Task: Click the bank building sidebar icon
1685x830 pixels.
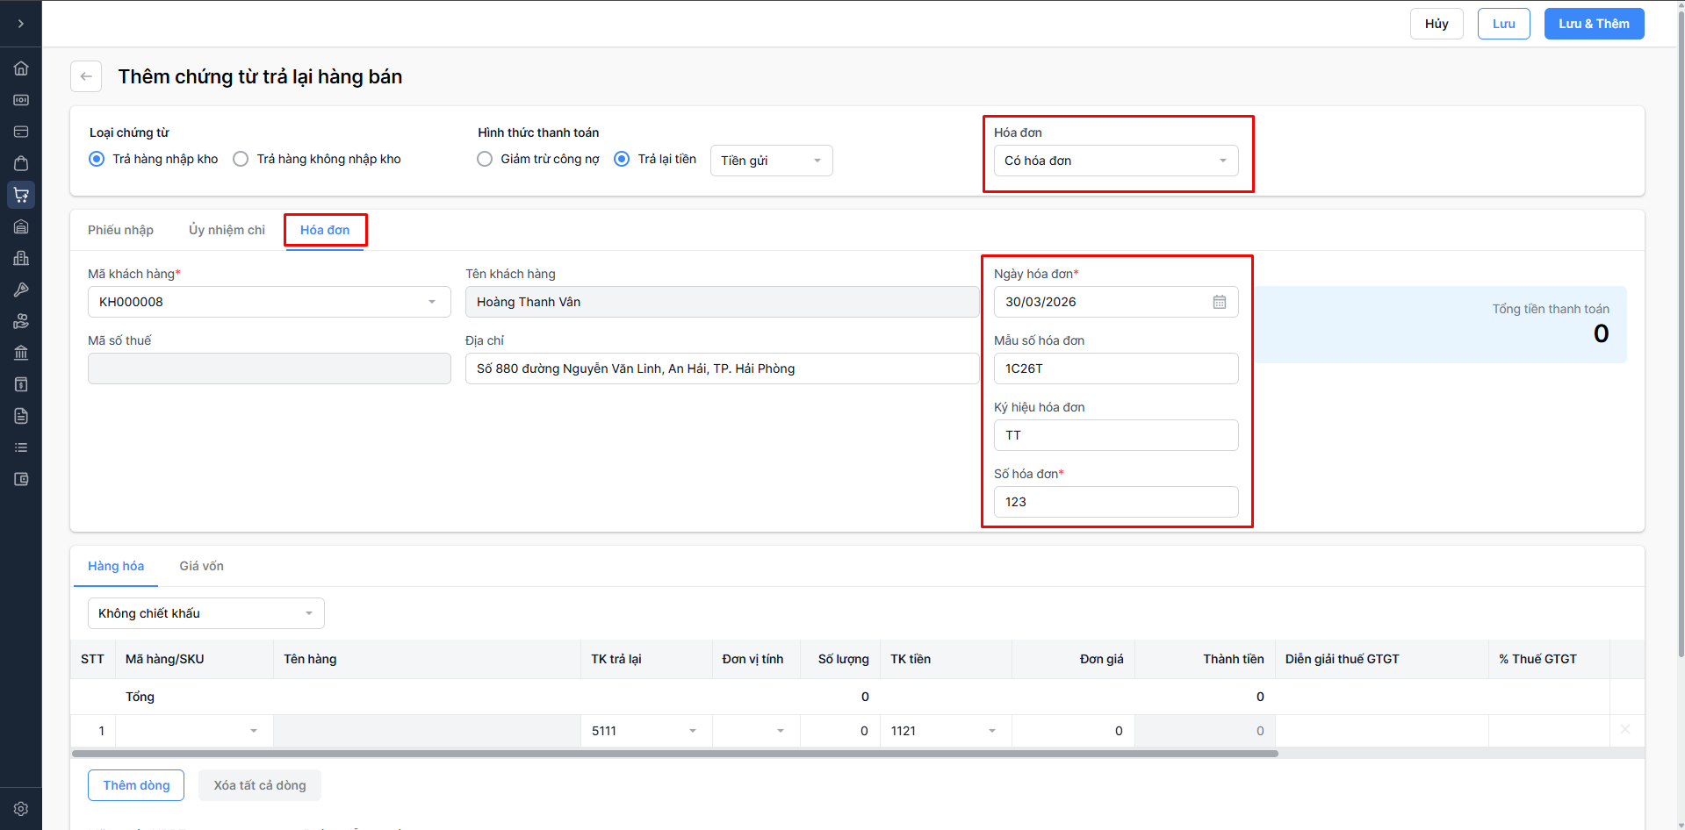Action: point(21,353)
